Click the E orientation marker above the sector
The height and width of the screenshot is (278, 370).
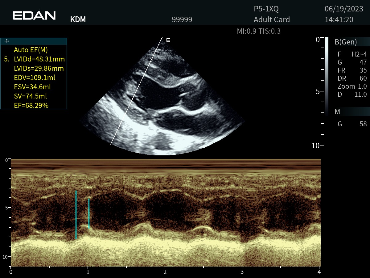point(168,40)
